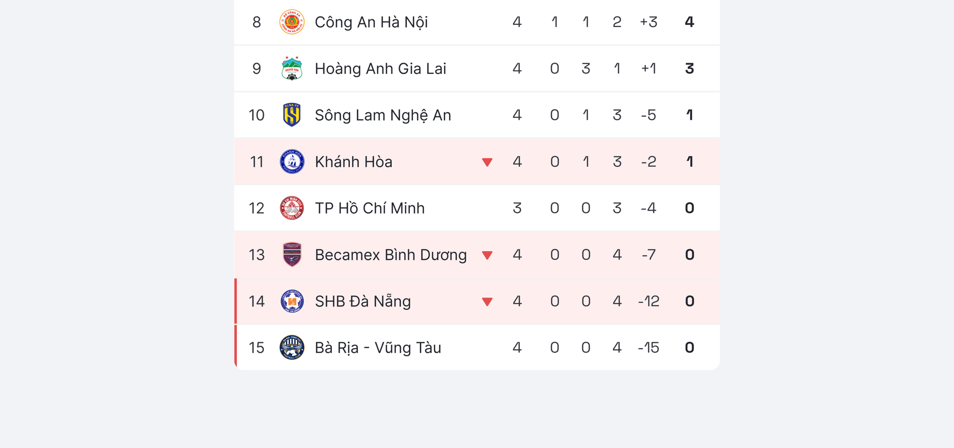Select the Sông Lam Nghệ An team name
This screenshot has height=448, width=954.
tap(383, 115)
